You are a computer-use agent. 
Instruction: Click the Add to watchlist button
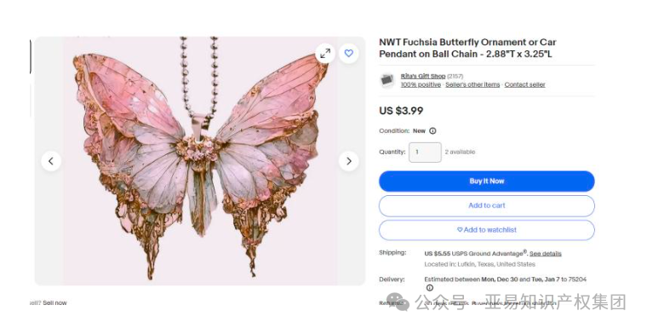point(487,230)
